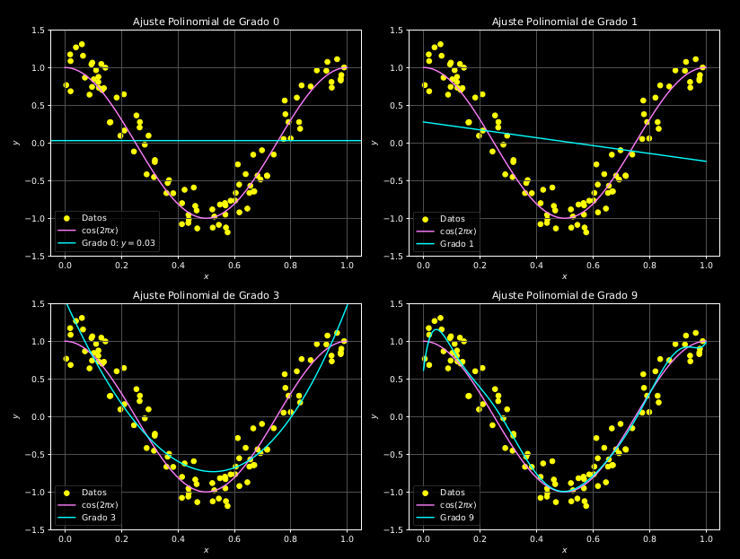Viewport: 740px width, 559px height.
Task: Click the y axis label of Grado 0 plot
Action: pos(14,143)
